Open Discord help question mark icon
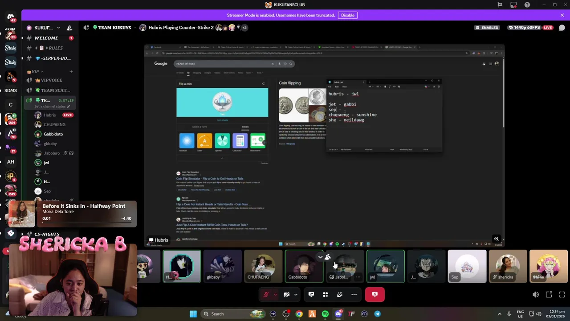The width and height of the screenshot is (570, 321). tap(527, 5)
